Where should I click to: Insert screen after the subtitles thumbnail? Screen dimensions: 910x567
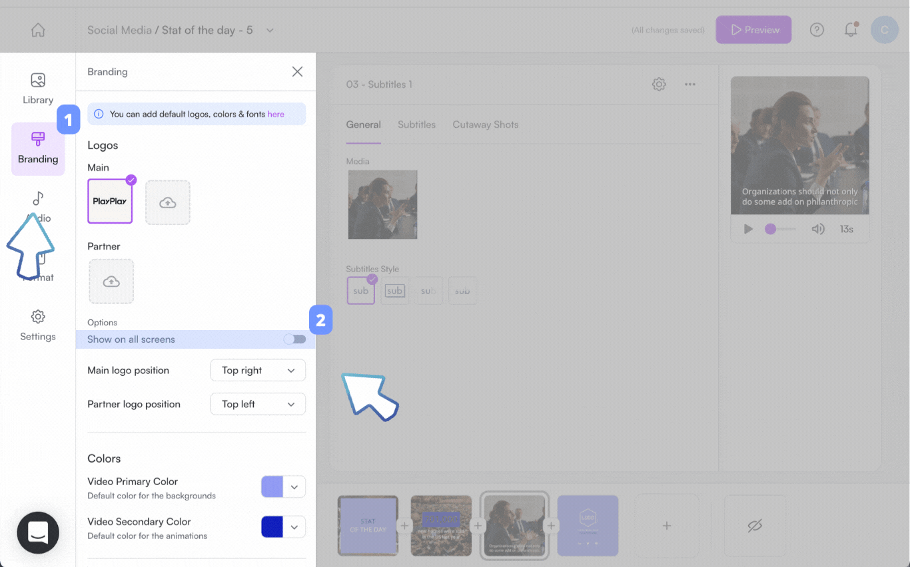click(x=551, y=526)
